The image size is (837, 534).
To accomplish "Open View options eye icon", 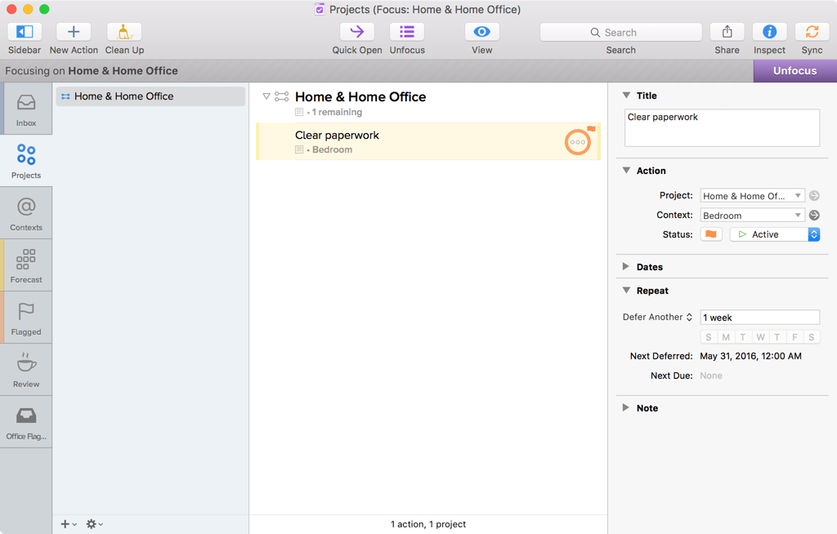I will [x=482, y=32].
